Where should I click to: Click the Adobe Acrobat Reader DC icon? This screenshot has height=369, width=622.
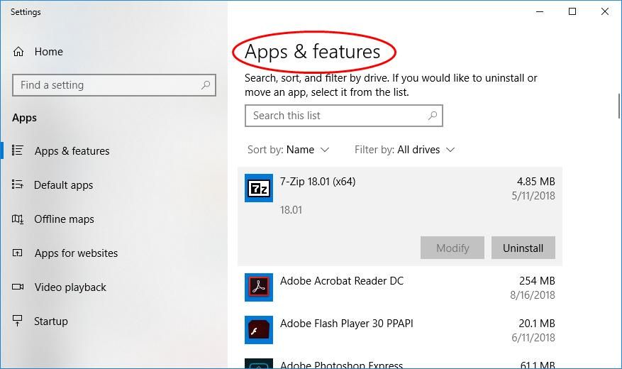click(258, 287)
